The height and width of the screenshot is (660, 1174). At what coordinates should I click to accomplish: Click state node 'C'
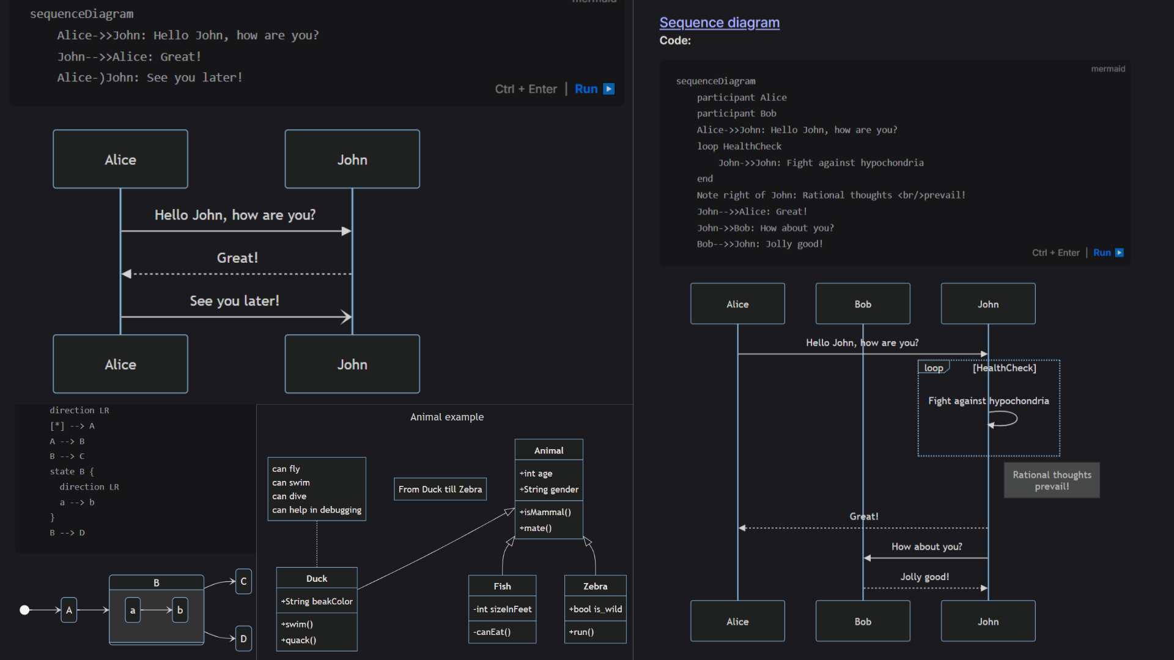[243, 581]
